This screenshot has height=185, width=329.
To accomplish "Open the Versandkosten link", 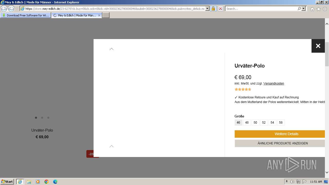I will pos(274,84).
